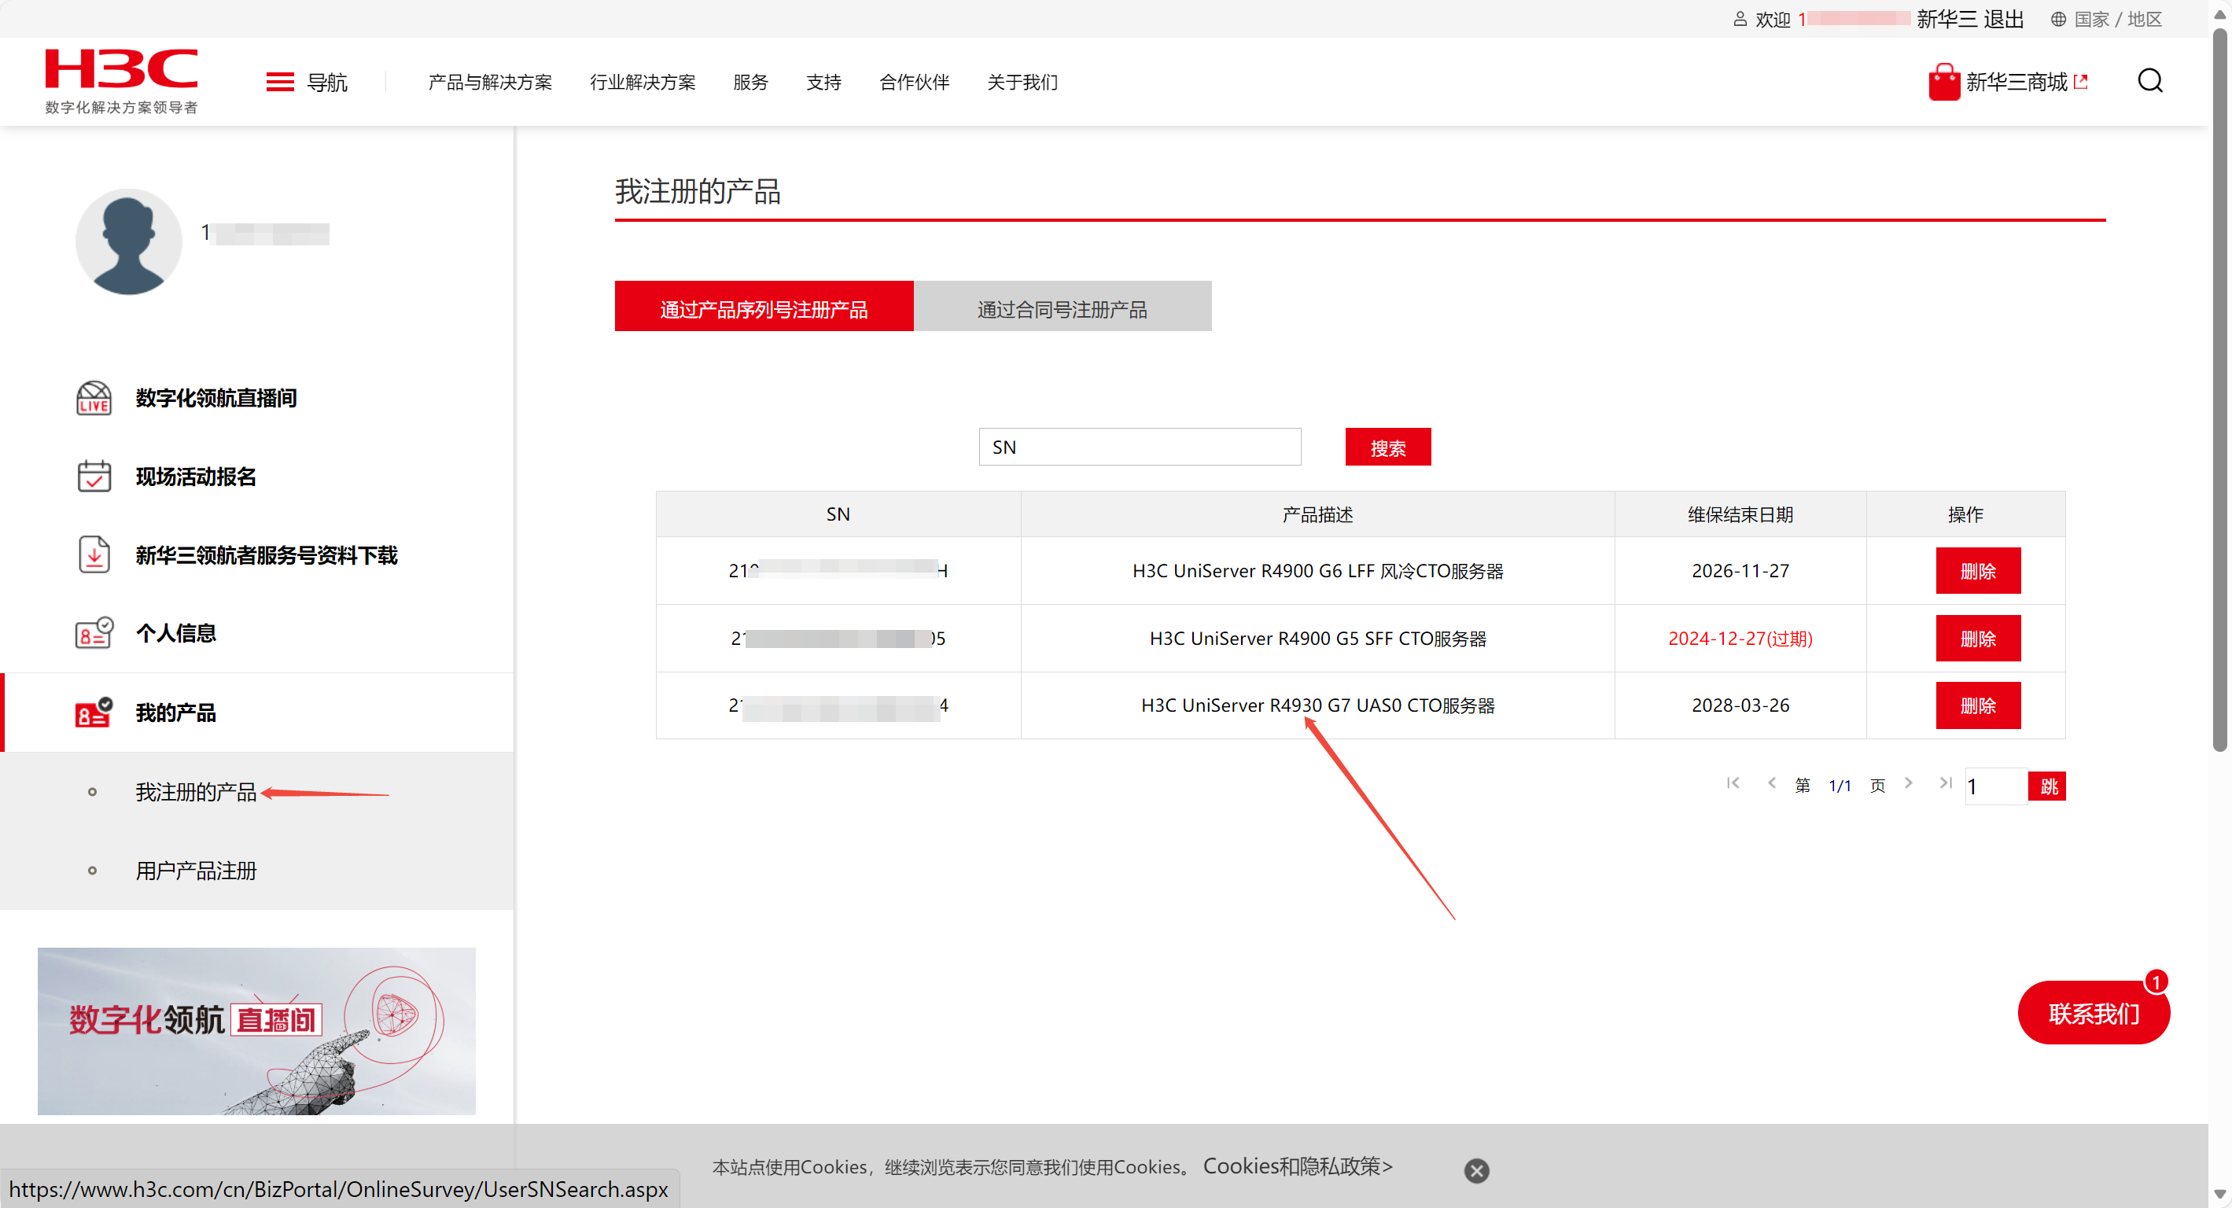Go to the first page arrow

coord(1733,783)
